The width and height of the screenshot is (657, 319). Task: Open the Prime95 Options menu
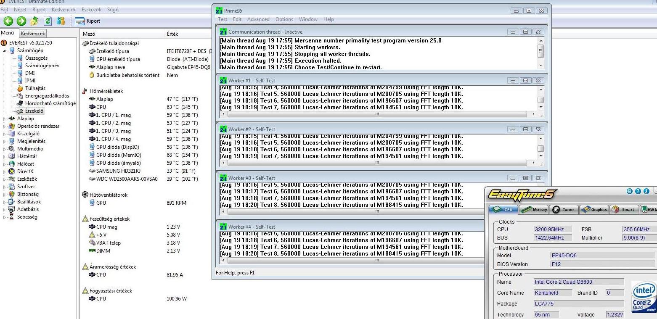[284, 19]
